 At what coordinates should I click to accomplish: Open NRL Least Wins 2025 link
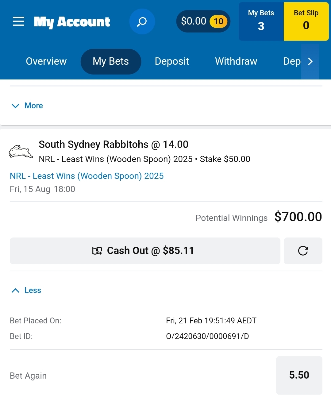(x=87, y=176)
